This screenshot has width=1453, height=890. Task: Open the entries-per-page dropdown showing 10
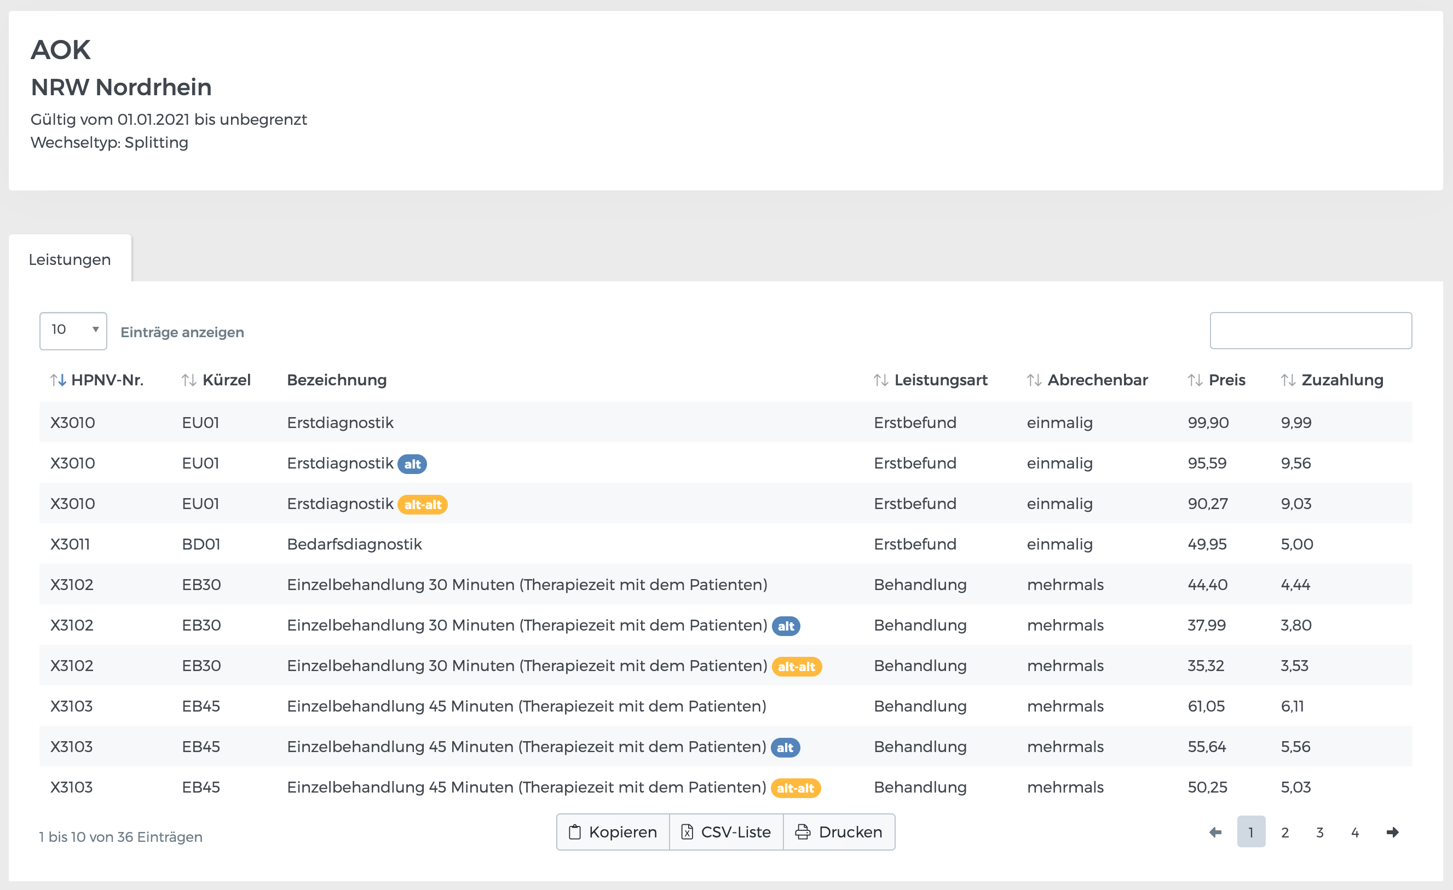(73, 331)
